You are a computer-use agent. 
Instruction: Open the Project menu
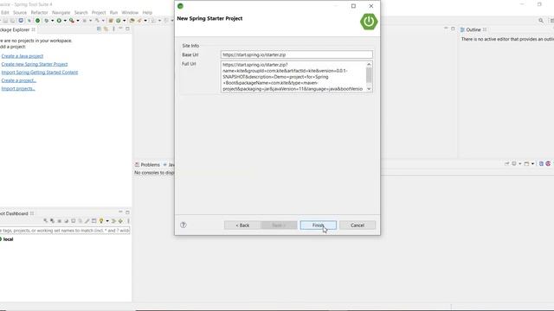click(99, 12)
